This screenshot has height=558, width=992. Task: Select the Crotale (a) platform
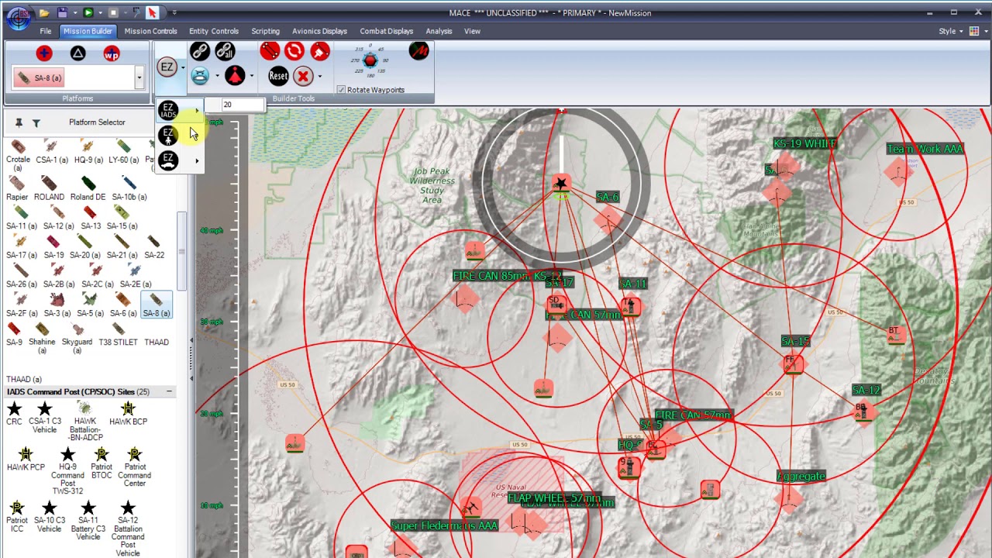pyautogui.click(x=18, y=155)
